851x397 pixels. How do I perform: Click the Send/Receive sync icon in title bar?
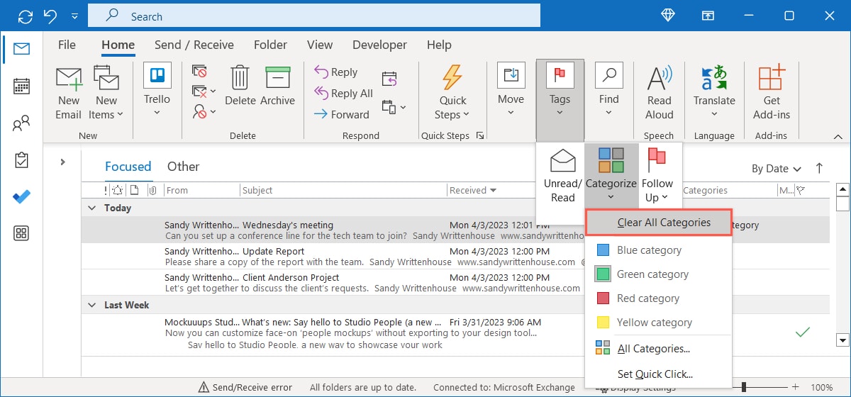25,16
